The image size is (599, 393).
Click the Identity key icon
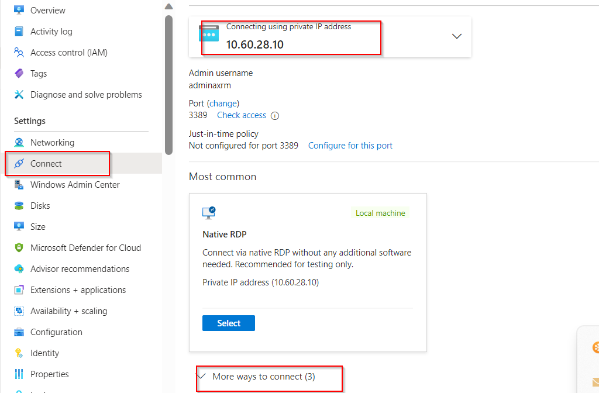(19, 353)
